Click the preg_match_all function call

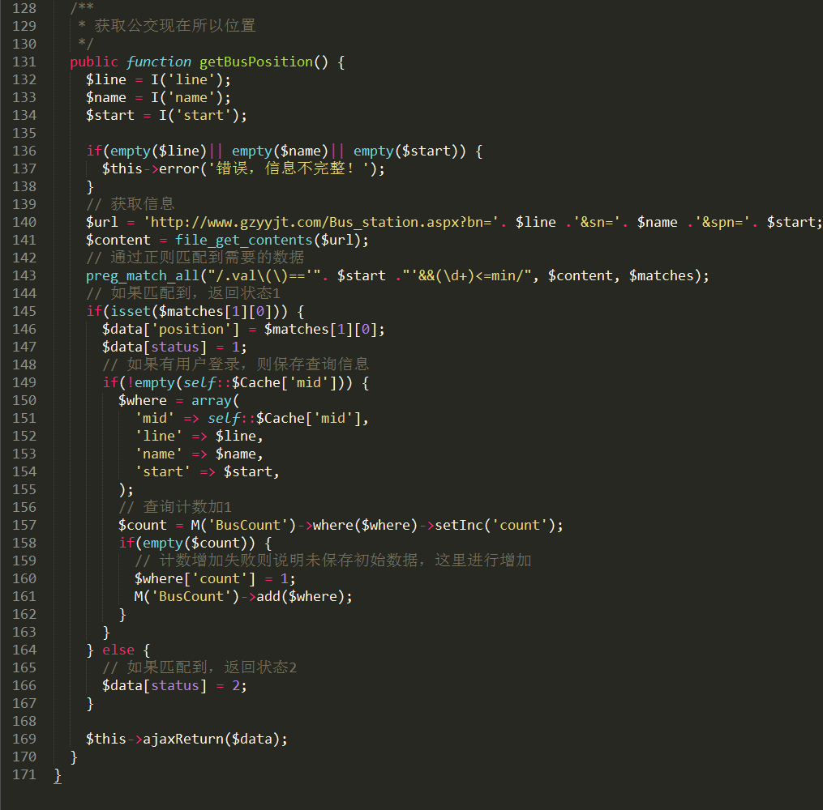(141, 275)
